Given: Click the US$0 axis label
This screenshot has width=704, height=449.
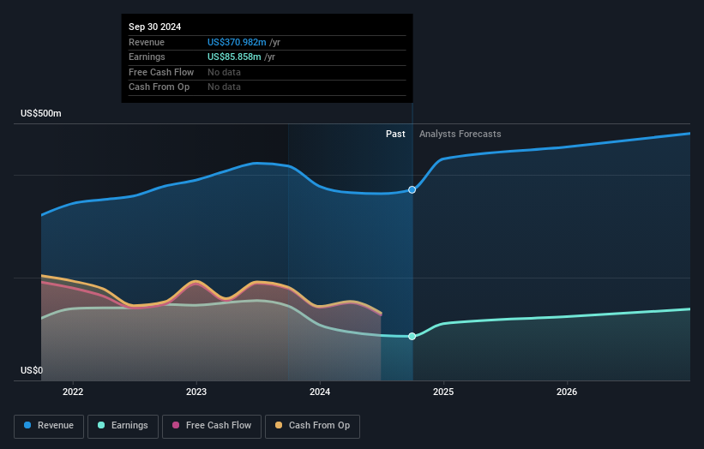Looking at the screenshot, I should (32, 370).
